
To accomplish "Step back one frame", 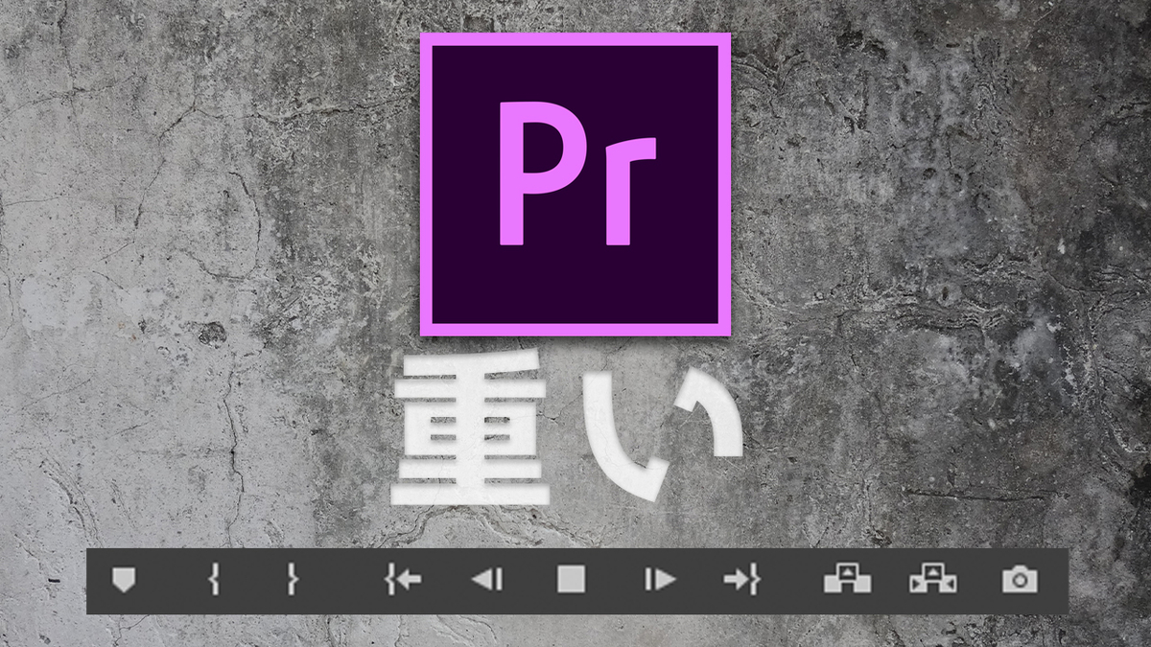I will [487, 579].
